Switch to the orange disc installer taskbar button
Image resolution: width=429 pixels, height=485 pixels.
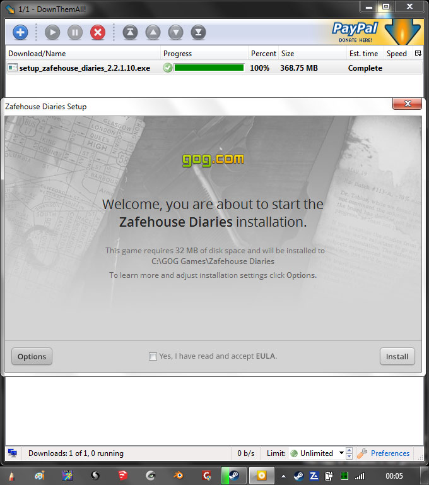pos(261,476)
